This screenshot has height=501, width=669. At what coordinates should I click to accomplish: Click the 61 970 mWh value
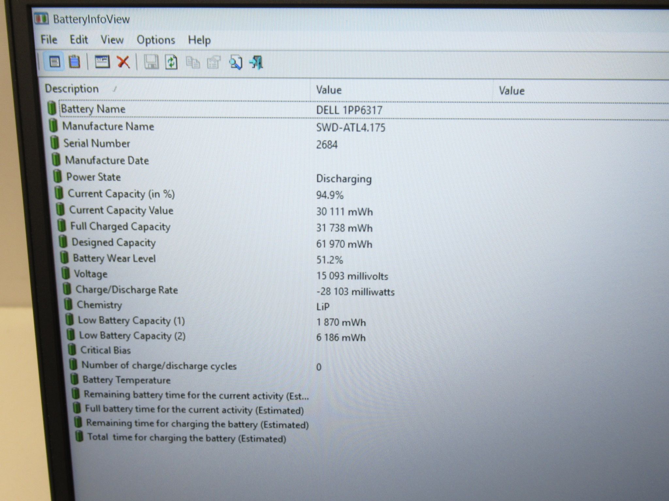pyautogui.click(x=344, y=244)
